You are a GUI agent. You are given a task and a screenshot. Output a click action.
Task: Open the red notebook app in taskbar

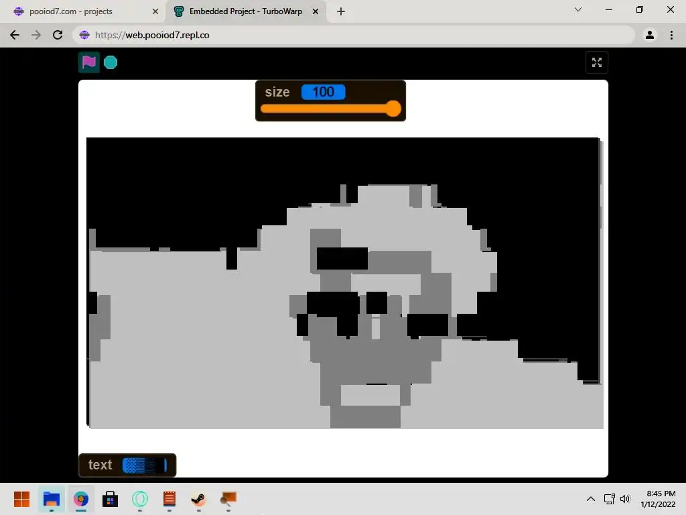point(169,499)
